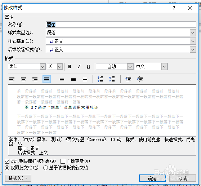201x186 pixels.
Task: Open 后续段落样式 dropdown arrow
Action: point(193,50)
